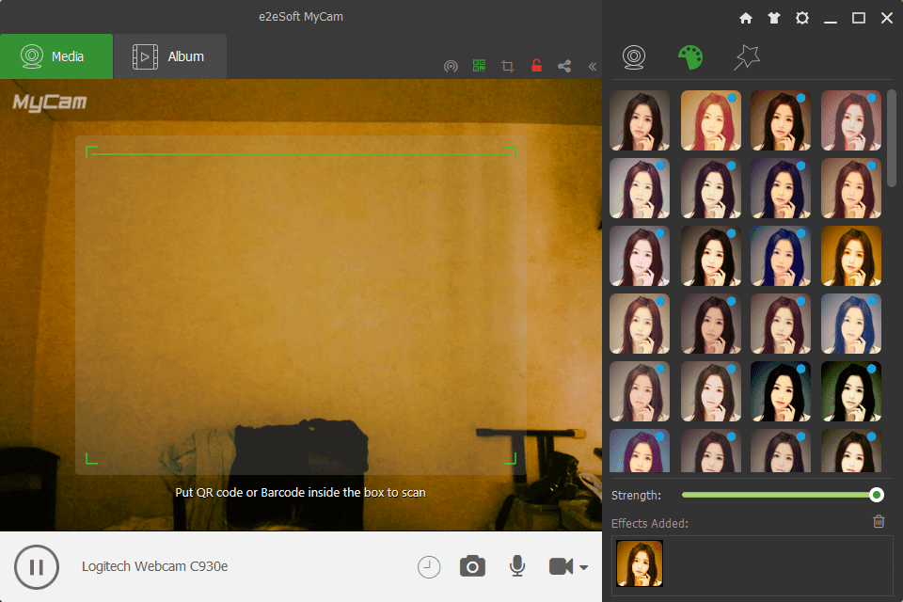The image size is (903, 602).
Task: Select the palette color effects panel tab
Action: pos(689,57)
